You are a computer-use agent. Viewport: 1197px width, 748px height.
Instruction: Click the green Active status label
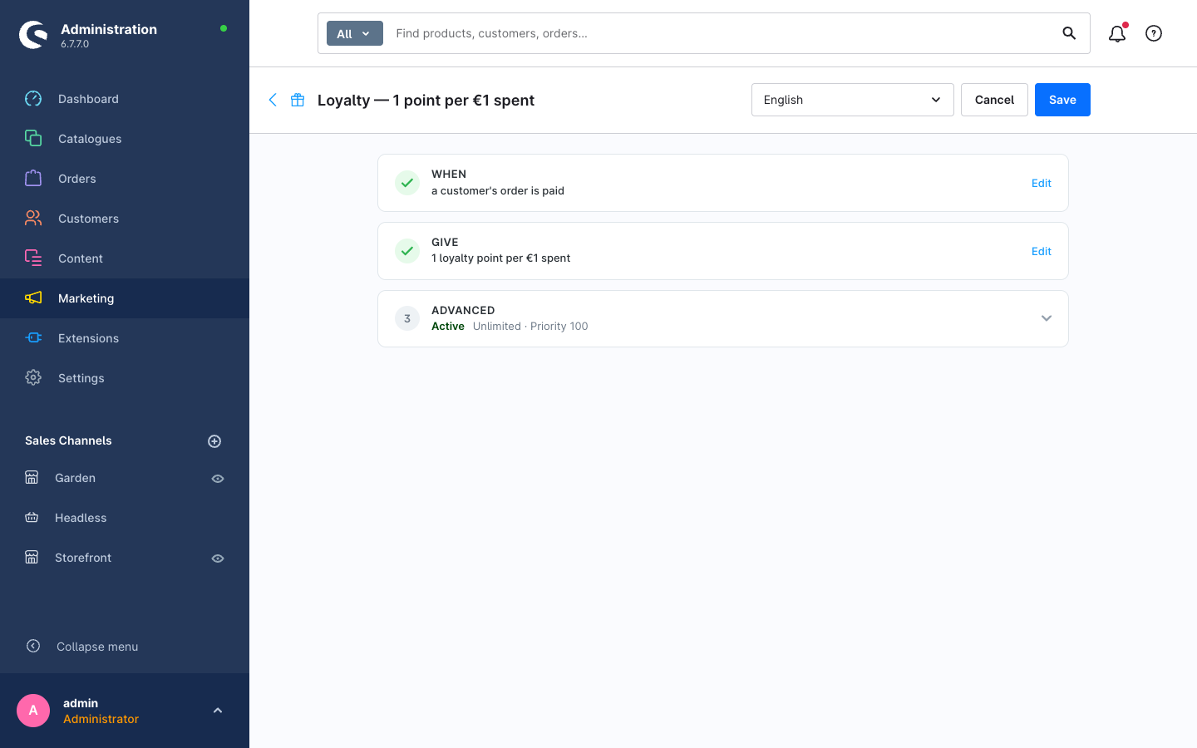pyautogui.click(x=448, y=327)
